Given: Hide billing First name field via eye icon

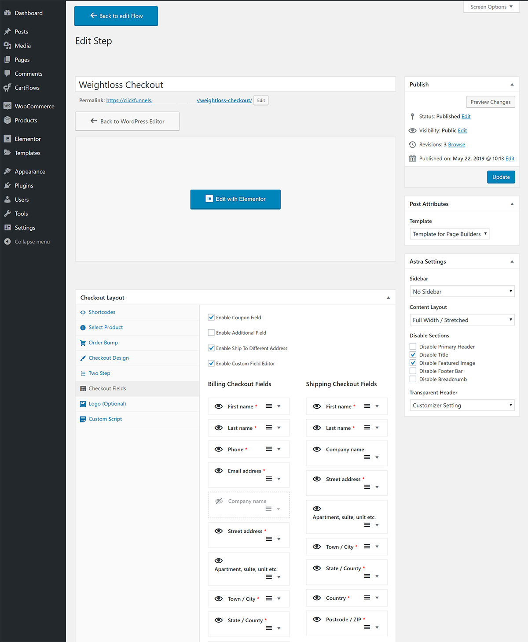Looking at the screenshot, I should coord(219,406).
